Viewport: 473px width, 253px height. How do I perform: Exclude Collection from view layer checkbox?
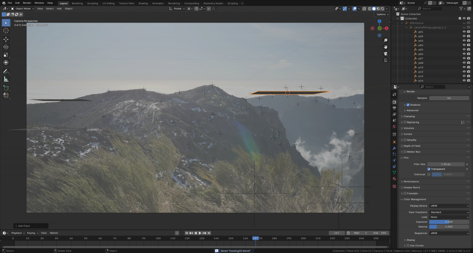[x=460, y=18]
